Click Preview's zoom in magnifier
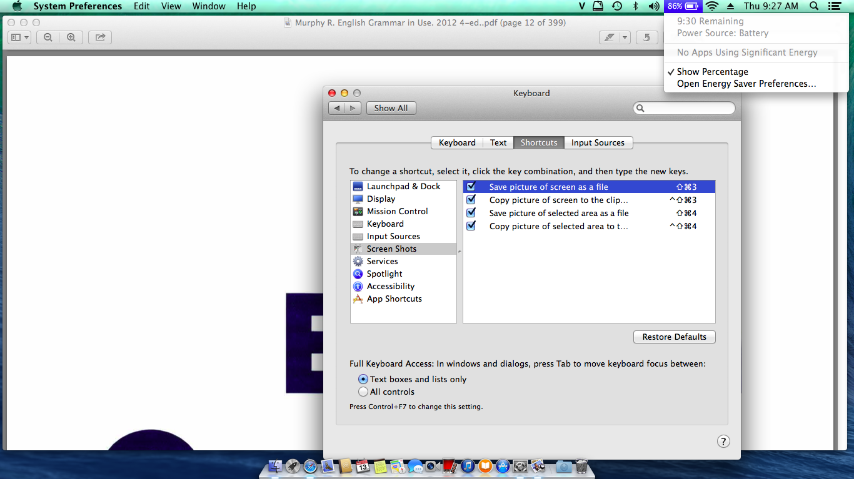Viewport: 854px width, 479px height. point(71,37)
